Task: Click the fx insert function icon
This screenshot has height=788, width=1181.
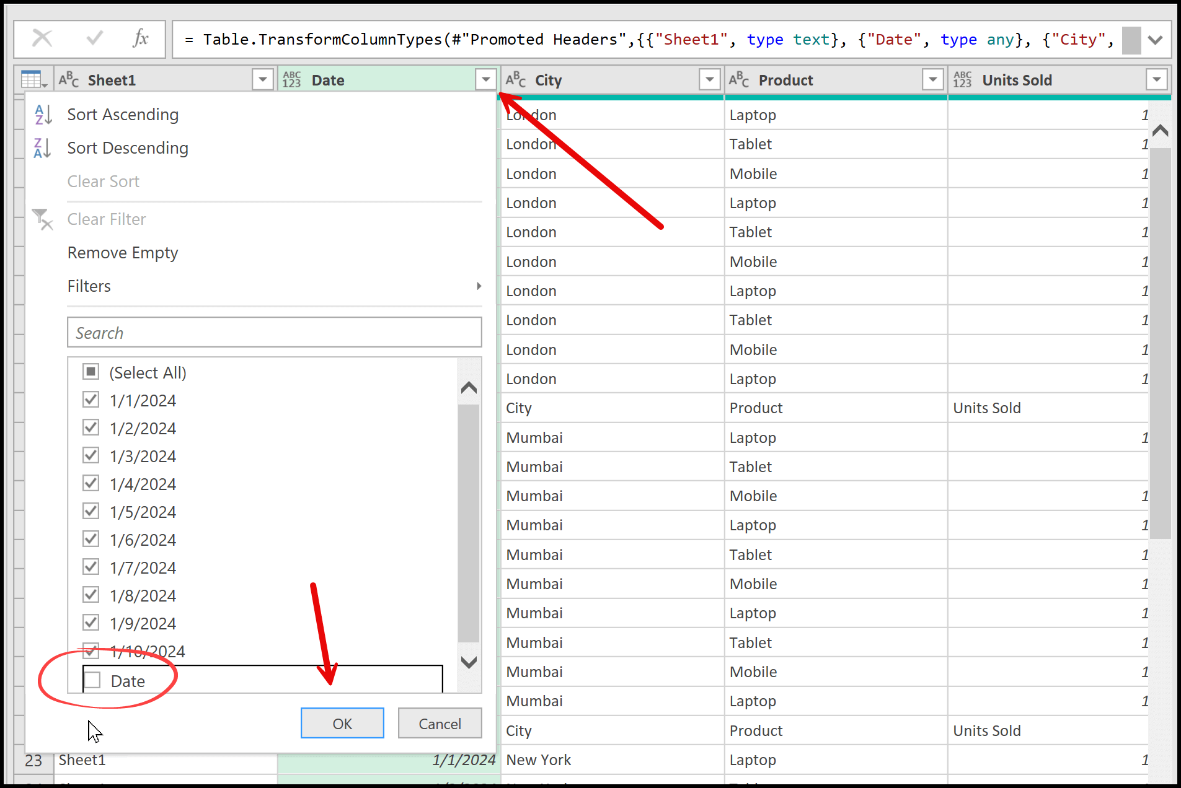Action: pyautogui.click(x=141, y=38)
